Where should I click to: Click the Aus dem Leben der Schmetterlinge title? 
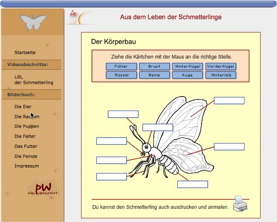[171, 17]
